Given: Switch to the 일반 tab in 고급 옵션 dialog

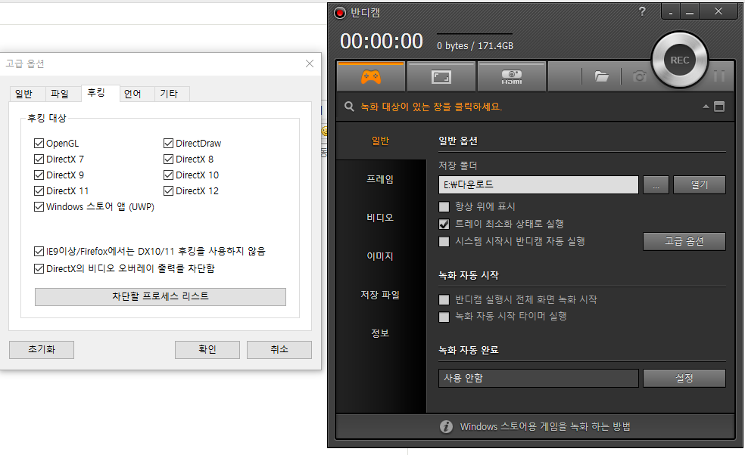Looking at the screenshot, I should [23, 94].
